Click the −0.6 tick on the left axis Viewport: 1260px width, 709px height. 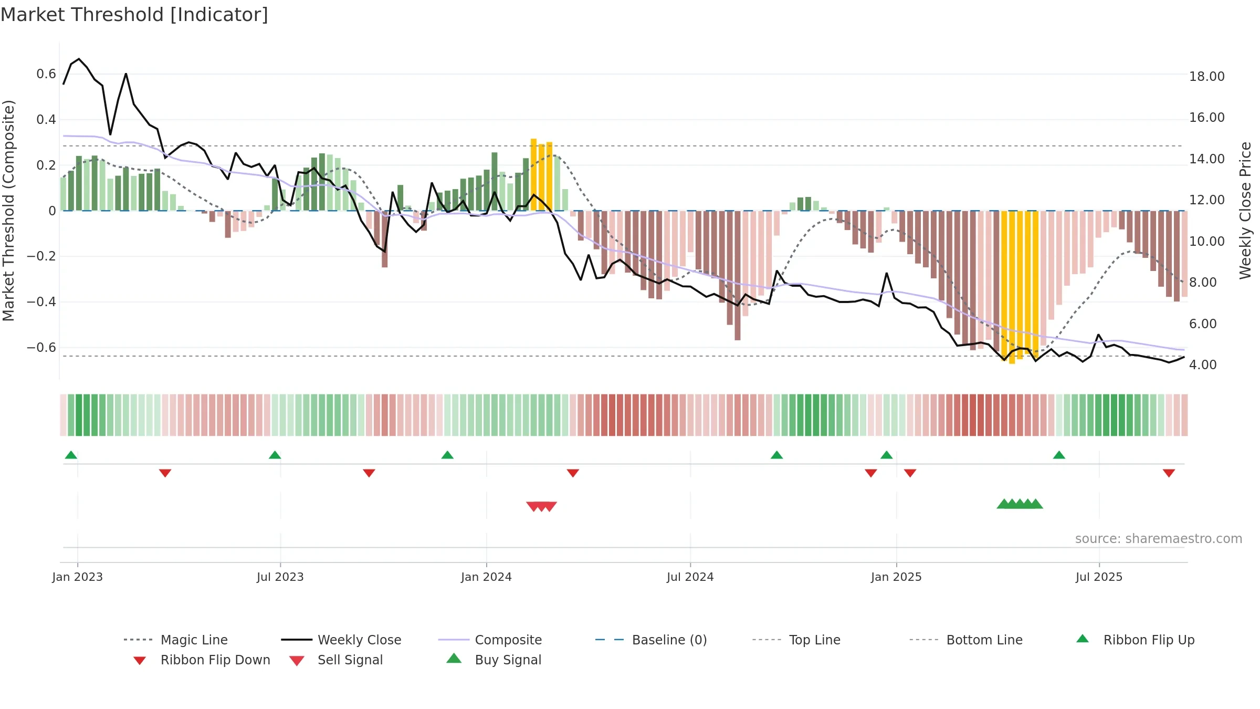click(41, 348)
